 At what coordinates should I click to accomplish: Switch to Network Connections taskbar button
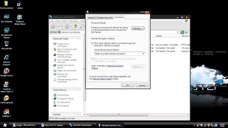pos(82,125)
